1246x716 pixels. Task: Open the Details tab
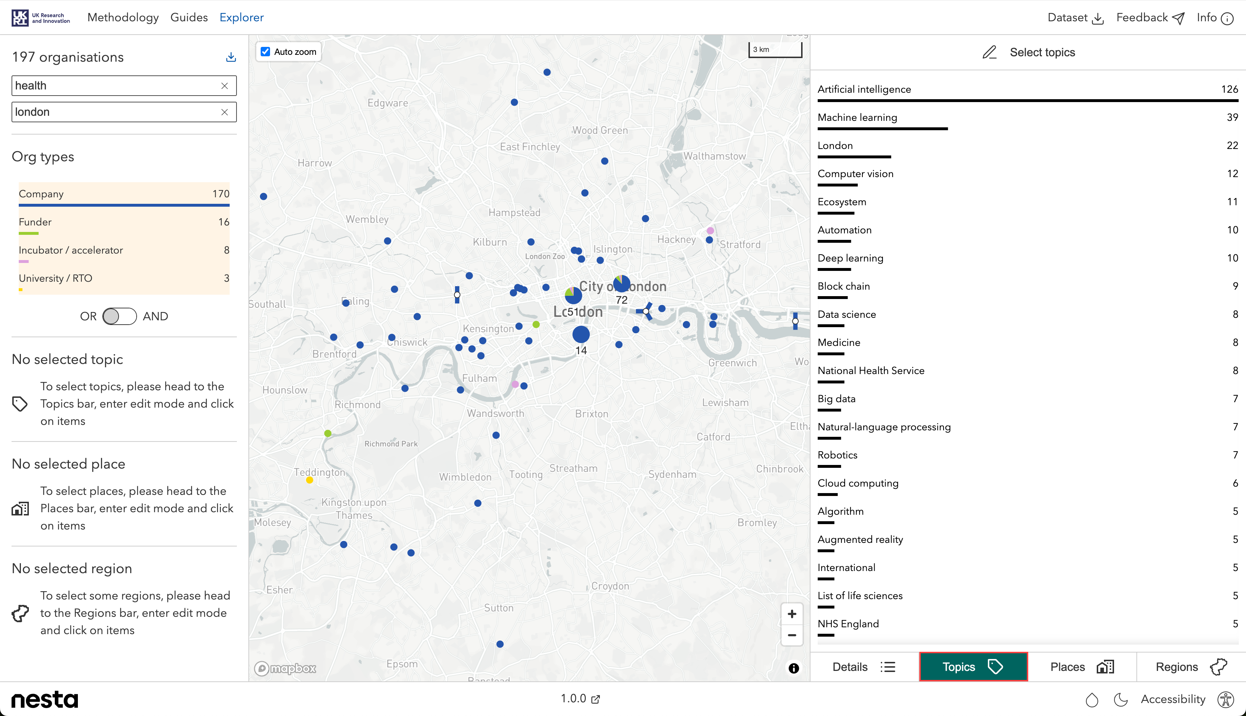coord(864,667)
